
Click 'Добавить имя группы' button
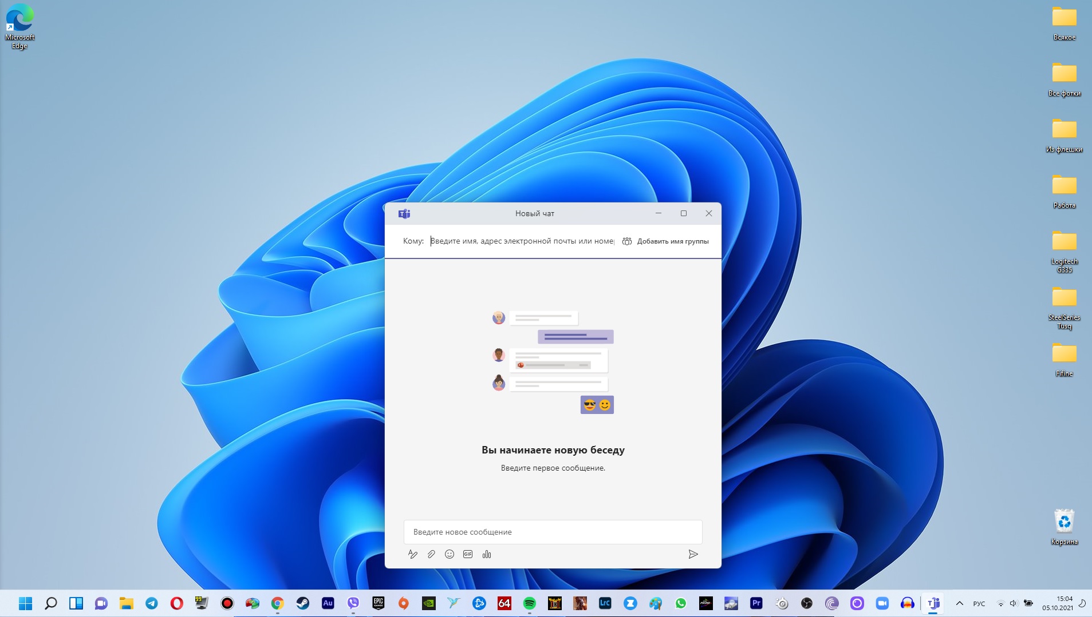[x=665, y=241]
